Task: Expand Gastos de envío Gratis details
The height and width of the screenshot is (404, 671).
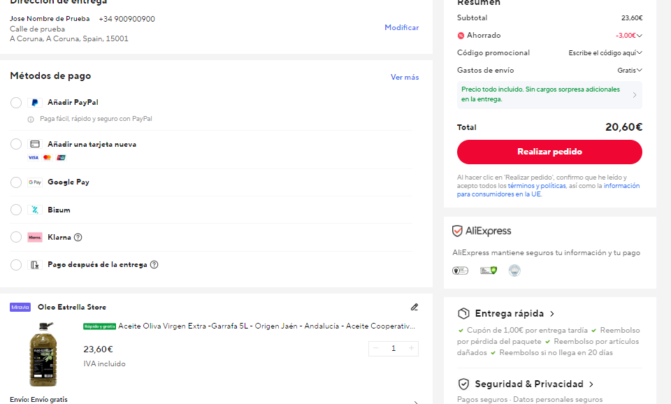Action: click(640, 70)
